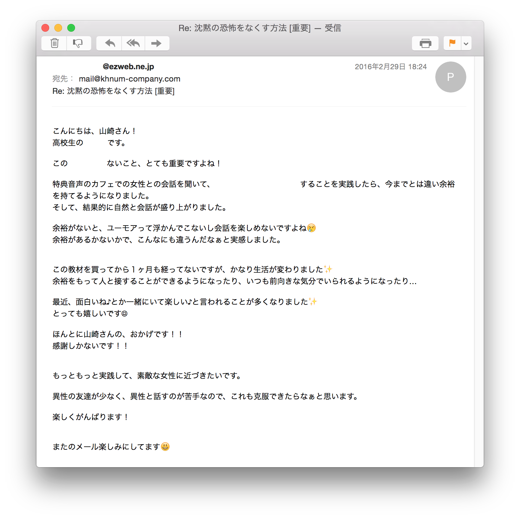520x519 pixels.
Task: Open the flag color dropdown arrow
Action: pyautogui.click(x=466, y=43)
